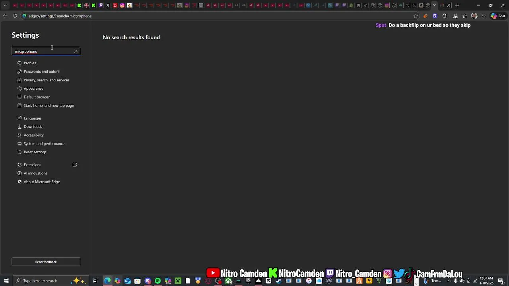This screenshot has height=286, width=509.
Task: Add this page to favorites star
Action: (x=416, y=16)
